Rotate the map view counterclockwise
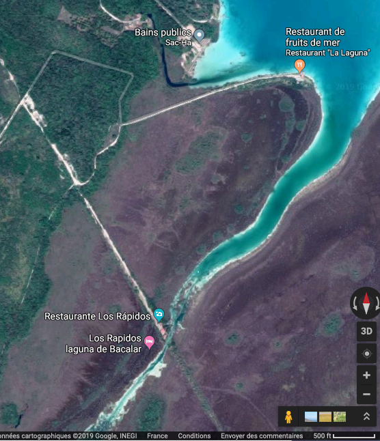This screenshot has height=441, width=380. click(355, 303)
